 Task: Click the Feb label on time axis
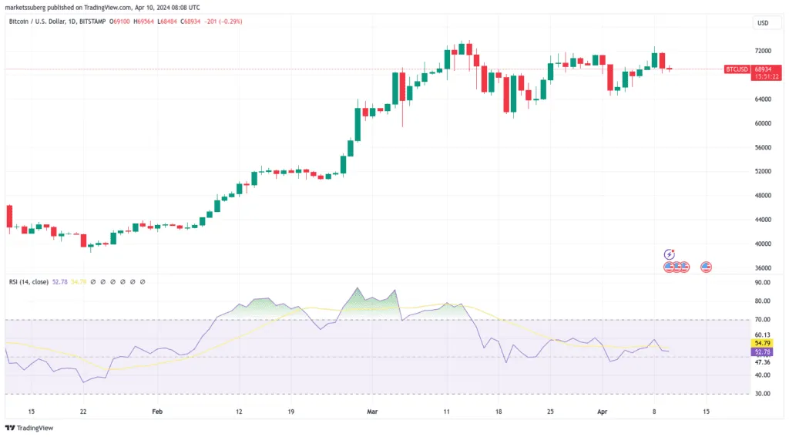pyautogui.click(x=157, y=412)
